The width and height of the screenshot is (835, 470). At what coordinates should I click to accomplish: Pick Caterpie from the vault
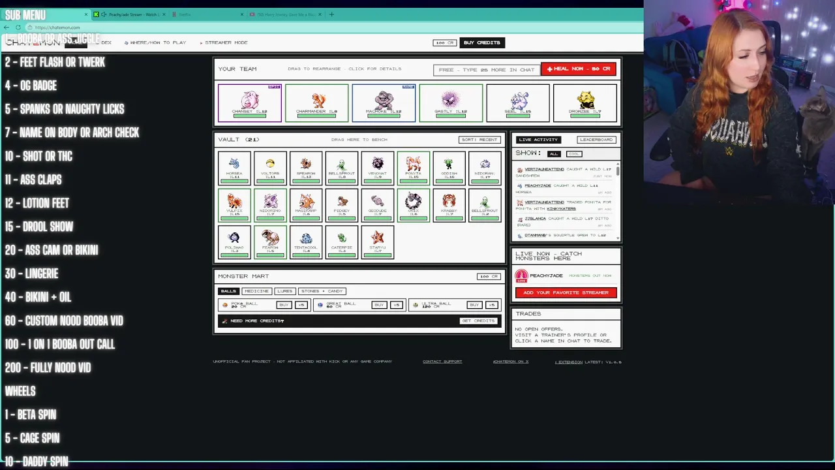pyautogui.click(x=342, y=242)
